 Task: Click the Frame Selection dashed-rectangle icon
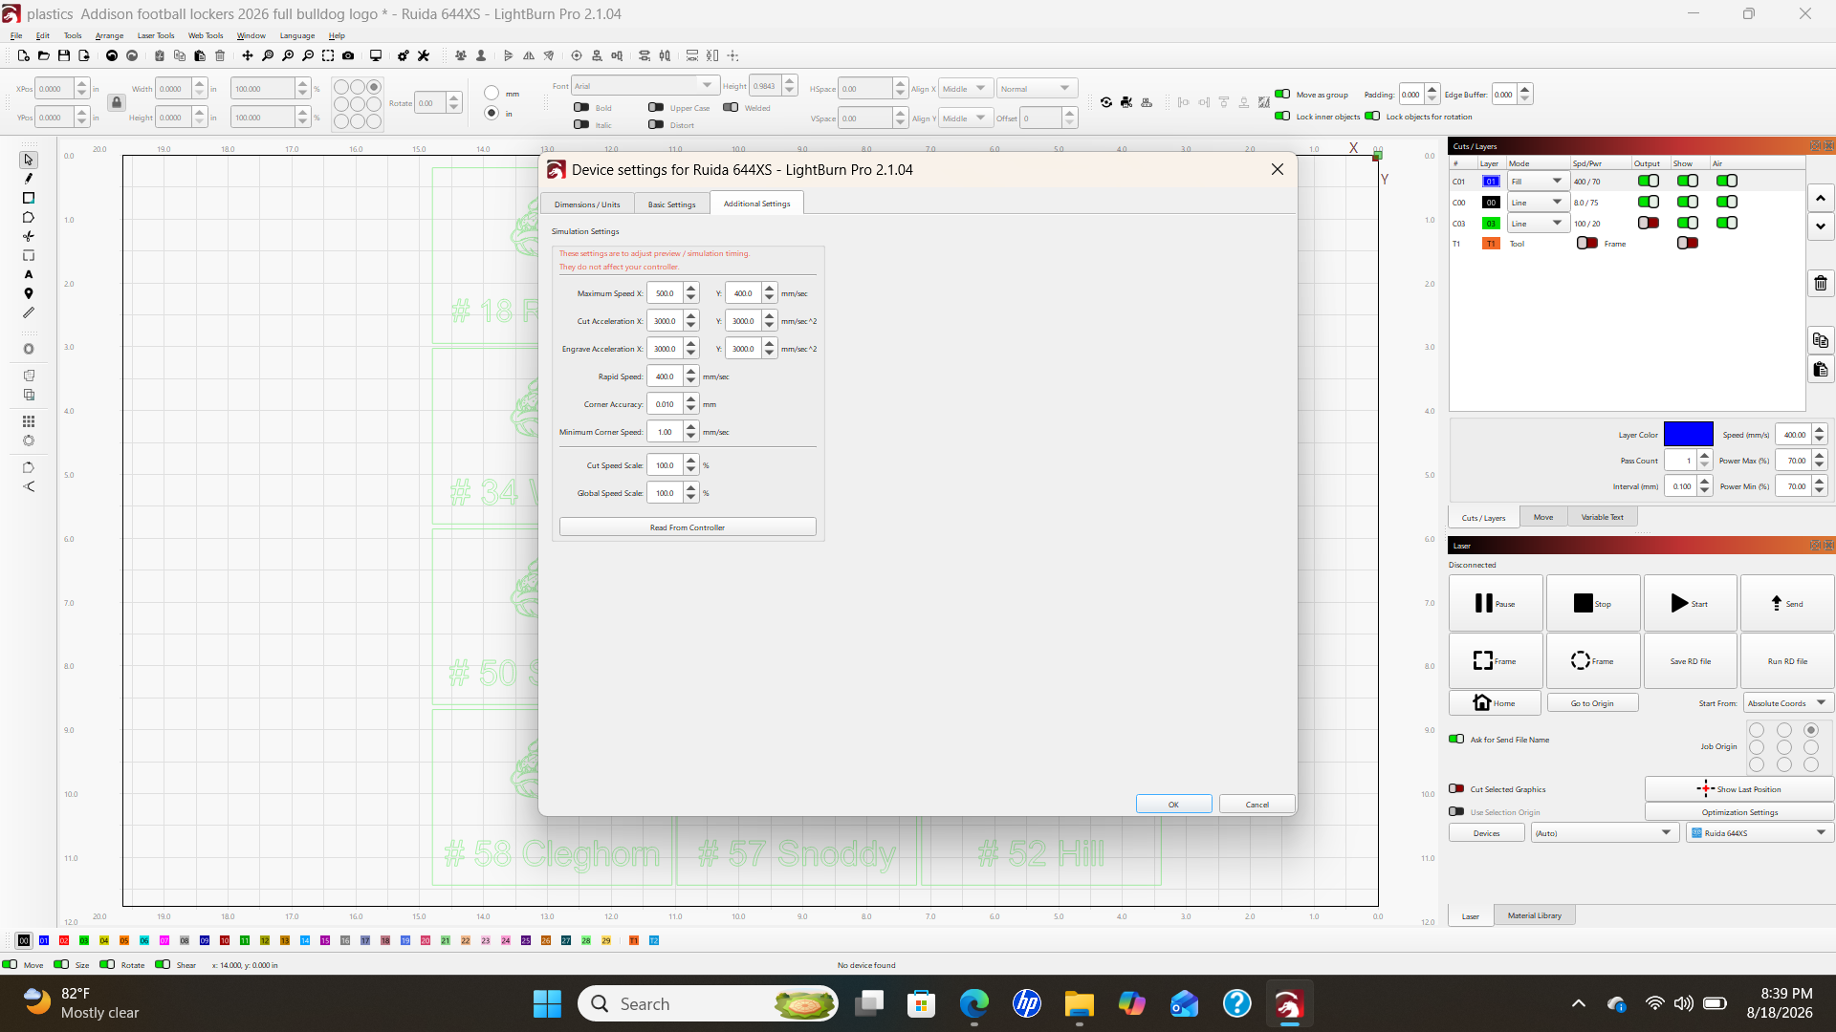click(328, 55)
